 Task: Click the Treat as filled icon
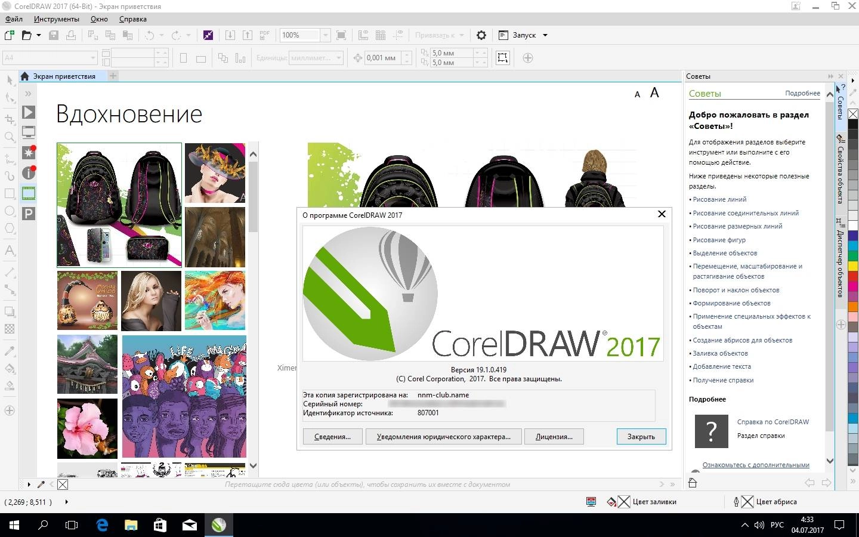503,58
